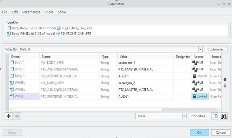
Task: Check Designate cell for secret_no_2 row
Action: point(182,83)
